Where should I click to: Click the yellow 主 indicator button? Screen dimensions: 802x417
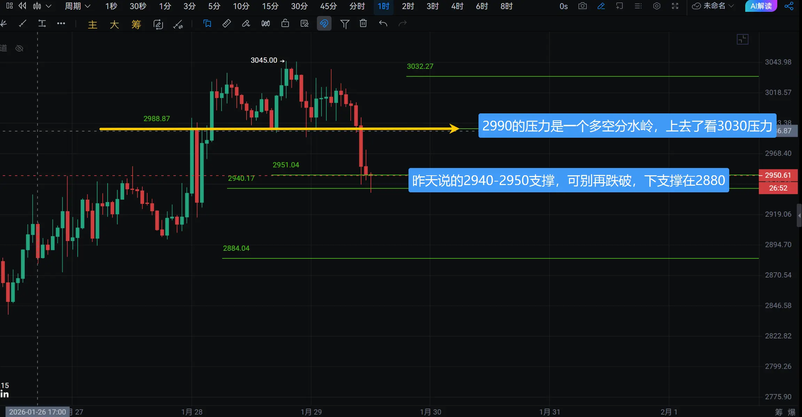point(92,24)
